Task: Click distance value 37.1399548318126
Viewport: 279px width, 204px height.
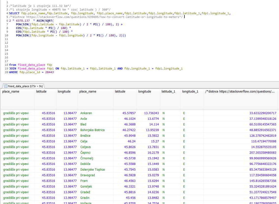Action: pyautogui.click(x=263, y=119)
